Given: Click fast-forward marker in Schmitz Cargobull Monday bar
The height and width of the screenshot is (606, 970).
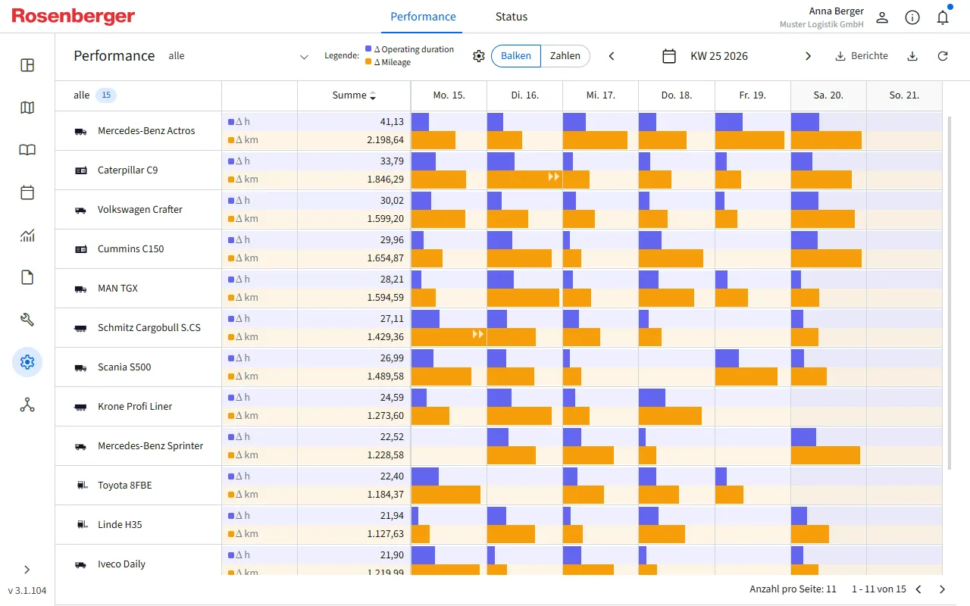Looking at the screenshot, I should click(x=478, y=334).
